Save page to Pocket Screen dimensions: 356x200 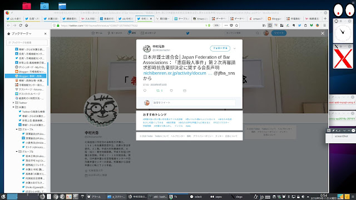[231, 26]
